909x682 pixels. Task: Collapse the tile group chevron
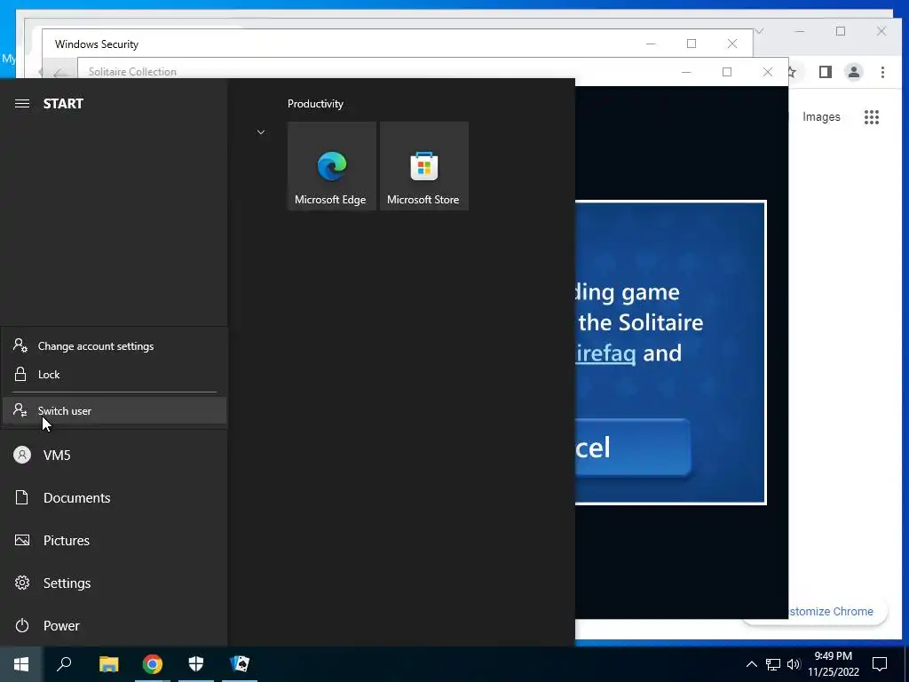tap(261, 132)
